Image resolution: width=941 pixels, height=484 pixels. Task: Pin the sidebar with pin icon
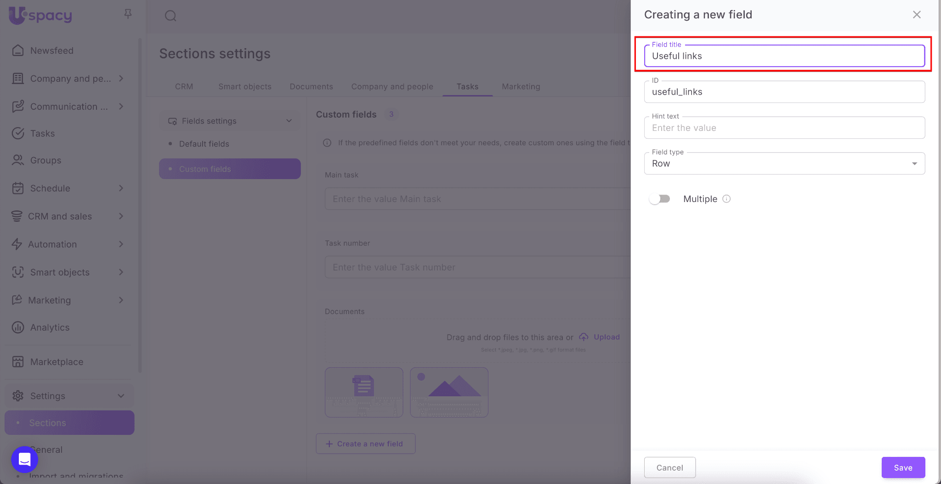(128, 14)
